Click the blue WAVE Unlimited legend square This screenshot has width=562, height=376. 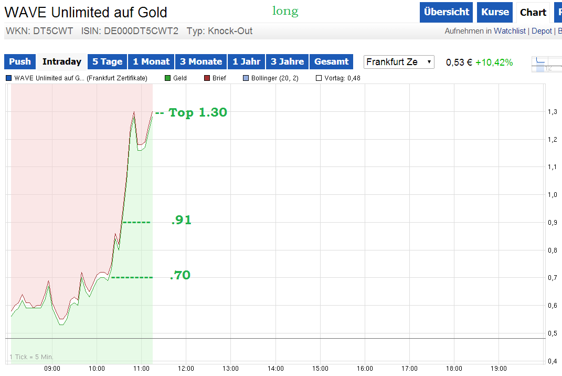point(9,78)
